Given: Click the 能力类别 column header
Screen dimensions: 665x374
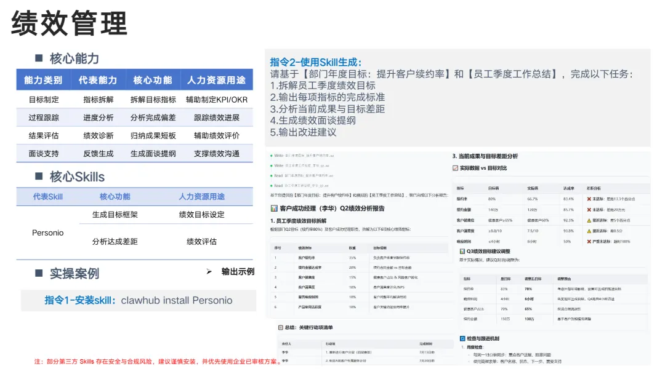Looking at the screenshot, I should point(43,80).
